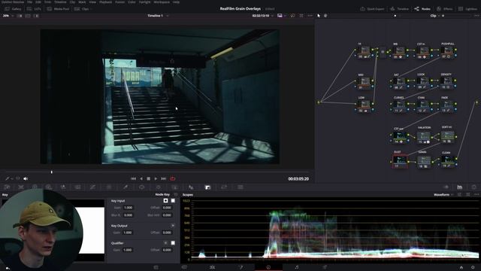Open the viewer picker tool below the image
481x271 pixels.
8,178
